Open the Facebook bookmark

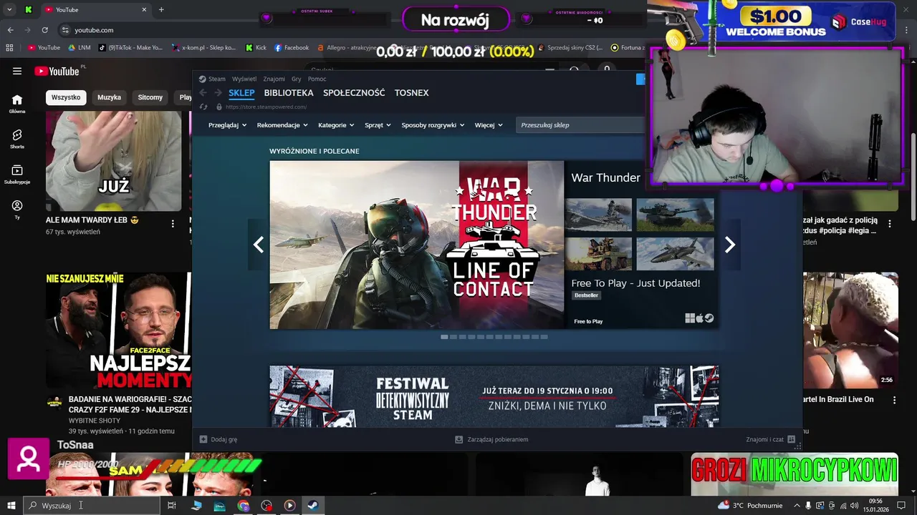tap(292, 48)
